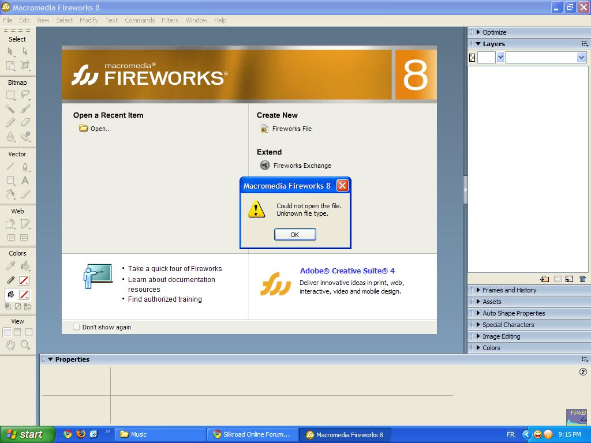Switch to Full Screen view mode
The image size is (591, 443).
coord(29,332)
